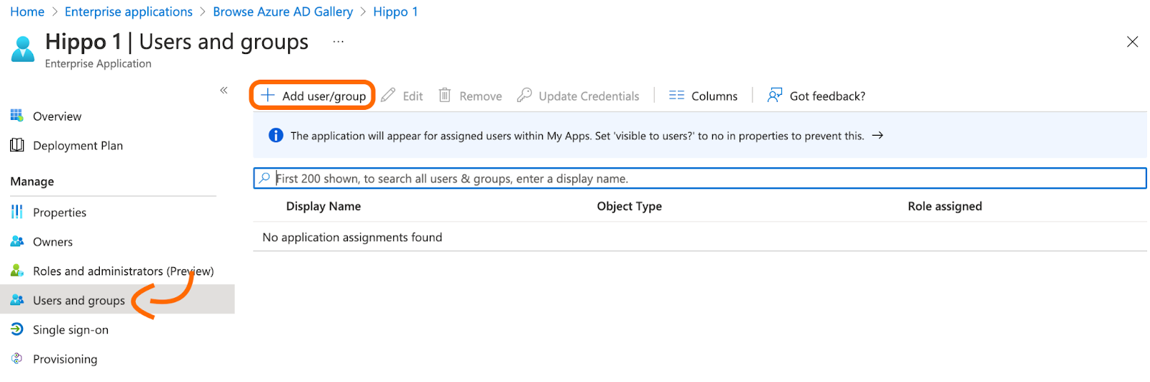
Task: Click the Edit toolbar label
Action: [x=413, y=96]
